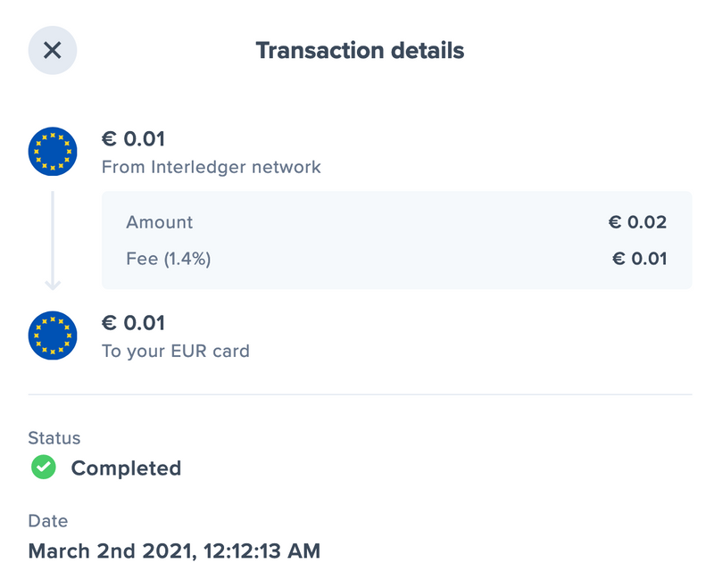The image size is (714, 588).
Task: Click the EU flag icon beside From Interledger network
Action: coord(53,151)
